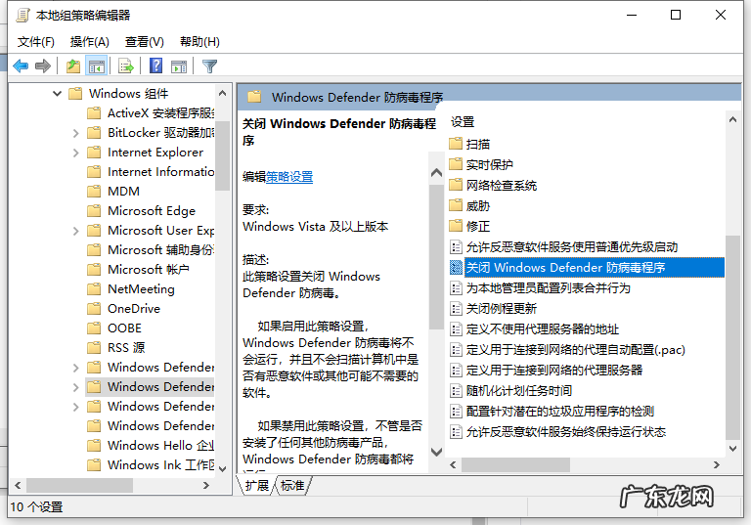Click the 实时保护 folder icon
This screenshot has height=525, width=751.
click(456, 164)
